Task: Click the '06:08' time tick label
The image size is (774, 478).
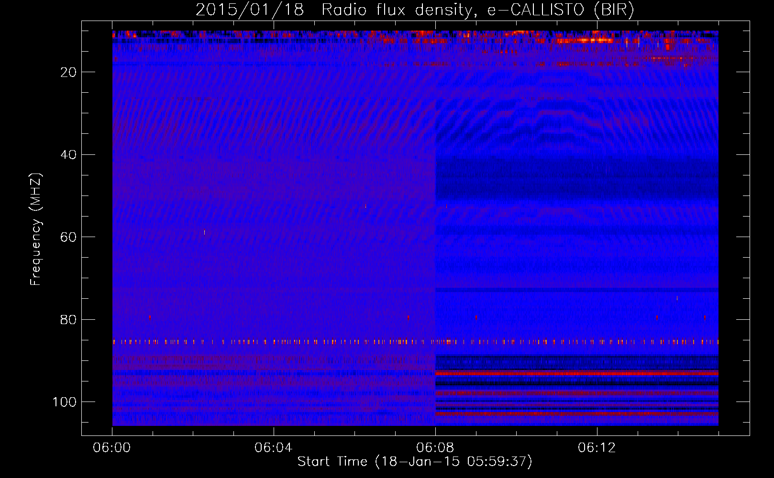Action: pyautogui.click(x=435, y=448)
